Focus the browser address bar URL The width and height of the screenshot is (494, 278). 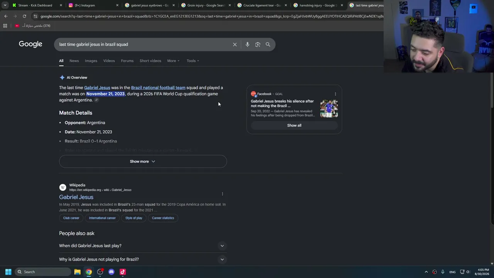pyautogui.click(x=211, y=16)
